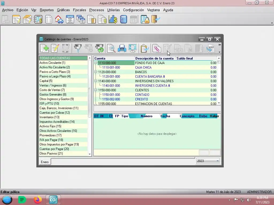Click the building with padlock icon
274x205 pixels.
pyautogui.click(x=145, y=19)
